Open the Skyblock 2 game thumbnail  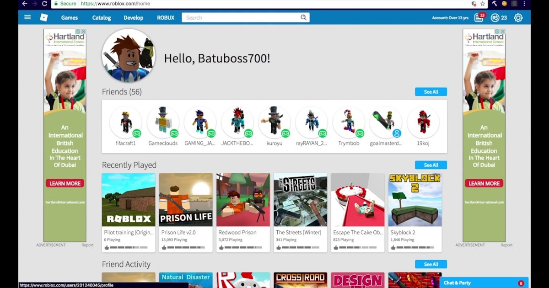(x=415, y=200)
